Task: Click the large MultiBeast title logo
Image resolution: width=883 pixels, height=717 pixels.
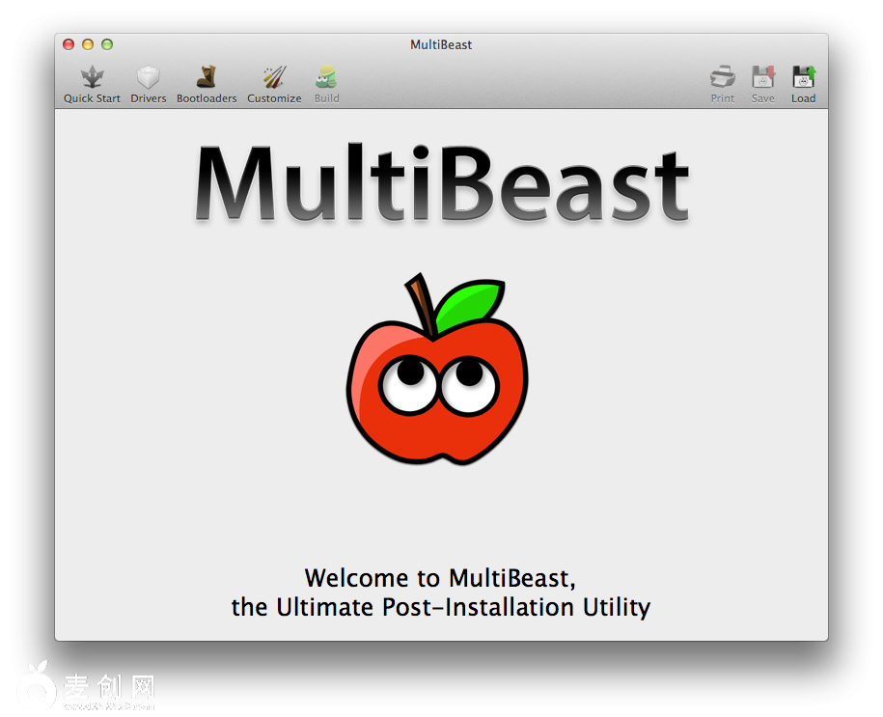Action: coord(441,181)
